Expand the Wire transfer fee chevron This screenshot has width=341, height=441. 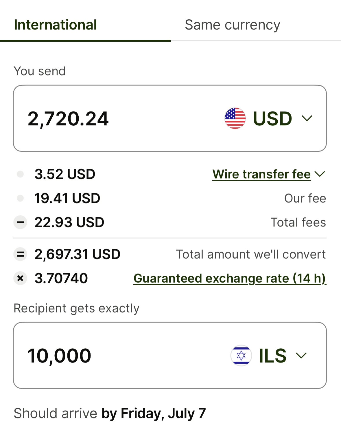[320, 174]
